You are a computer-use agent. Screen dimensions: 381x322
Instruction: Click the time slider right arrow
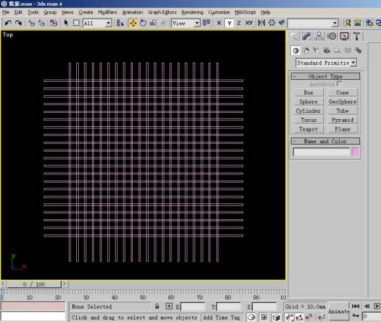point(64,284)
